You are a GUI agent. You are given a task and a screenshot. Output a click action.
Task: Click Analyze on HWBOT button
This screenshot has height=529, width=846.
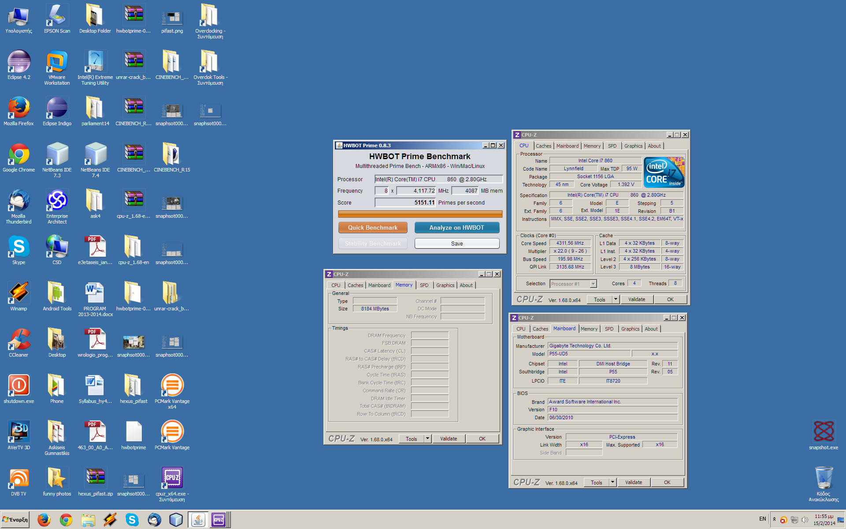coord(457,227)
